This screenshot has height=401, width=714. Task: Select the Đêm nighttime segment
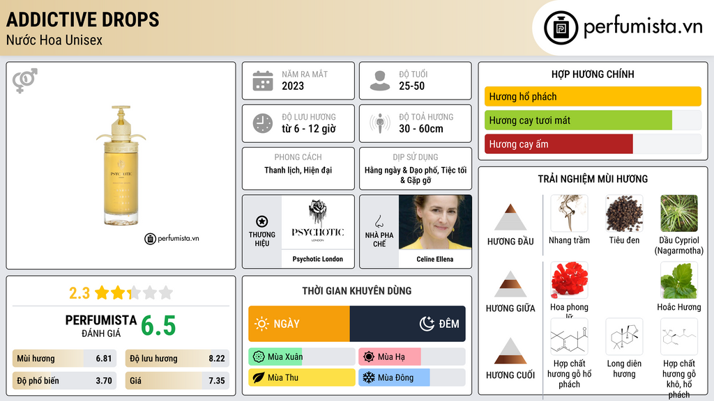[407, 324]
